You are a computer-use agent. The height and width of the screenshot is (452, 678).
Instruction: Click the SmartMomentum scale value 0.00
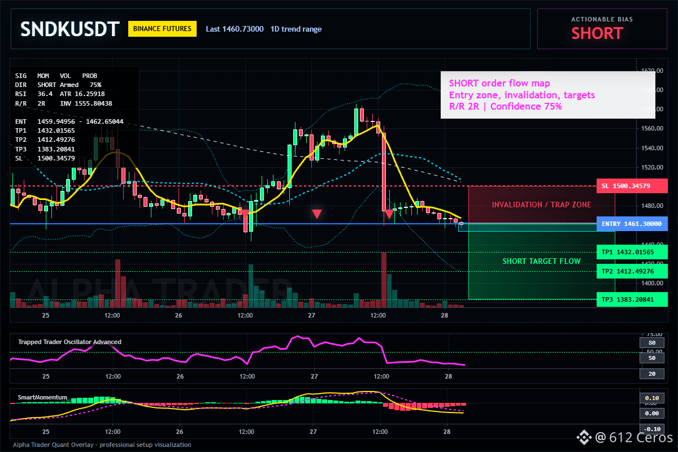(x=651, y=413)
